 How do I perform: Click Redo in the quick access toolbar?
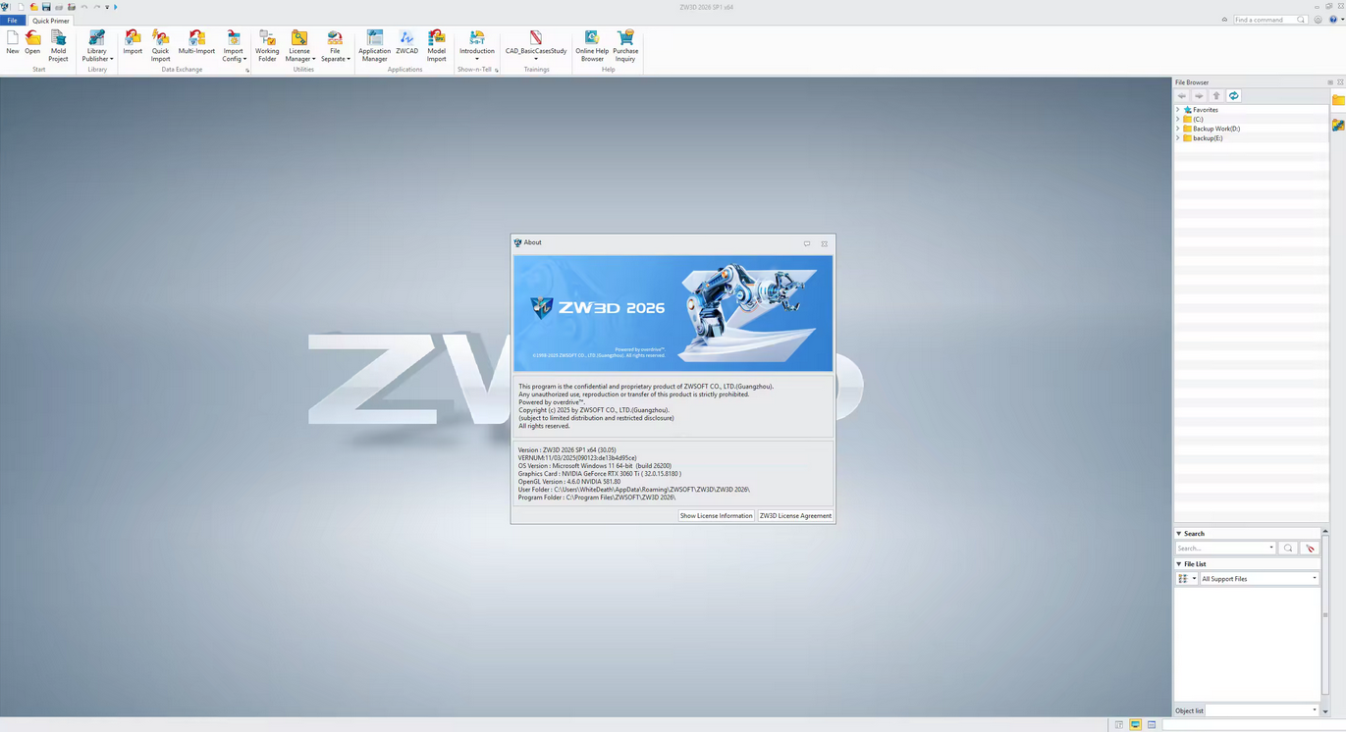(x=97, y=7)
